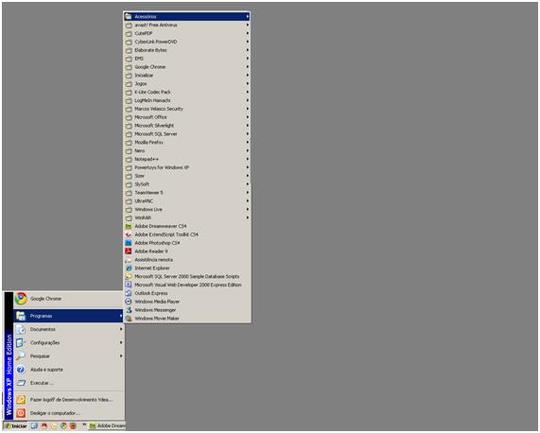This screenshot has height=433, width=540.
Task: Open Adobe Reader 9
Action: 187,251
